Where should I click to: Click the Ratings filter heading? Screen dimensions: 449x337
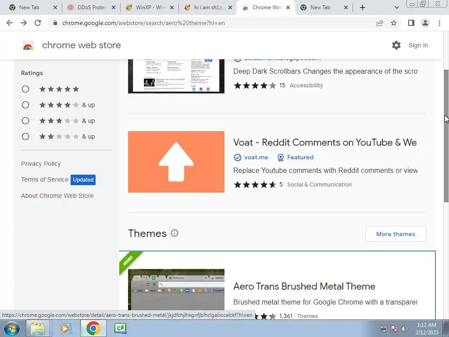point(32,73)
